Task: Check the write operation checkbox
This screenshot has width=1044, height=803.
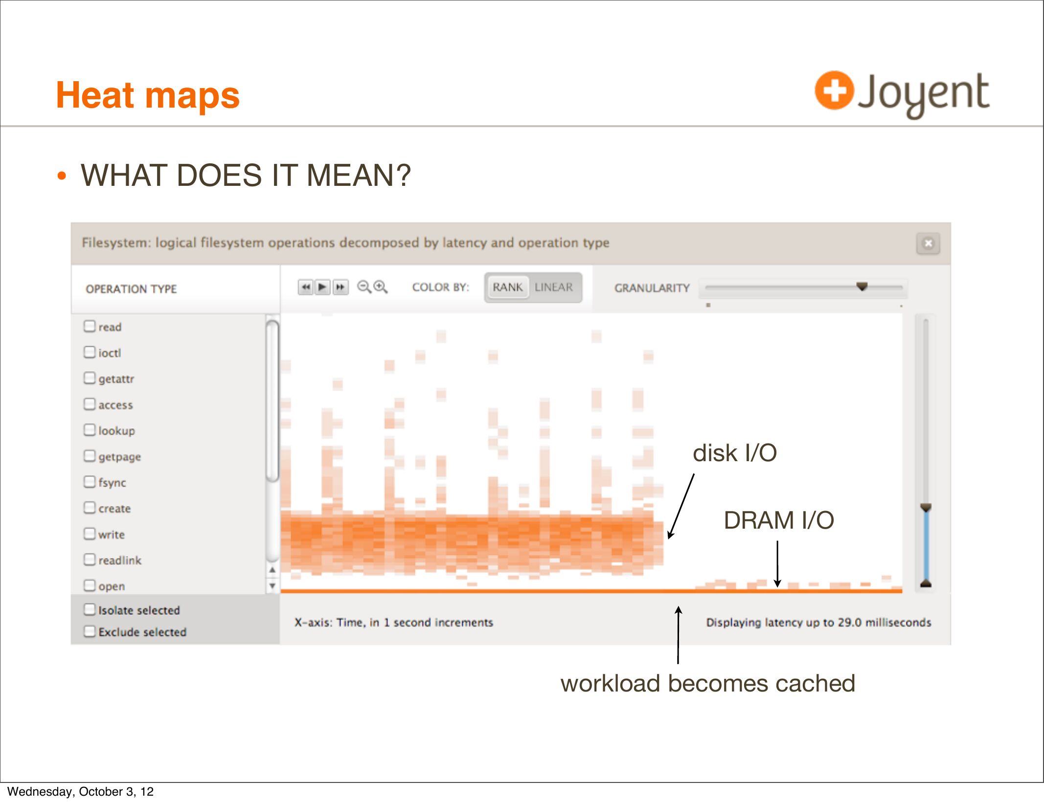Action: [90, 534]
